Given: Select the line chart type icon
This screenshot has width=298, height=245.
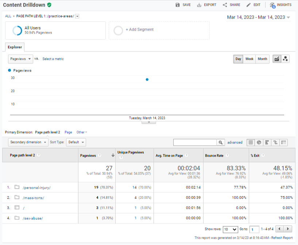Looking at the screenshot, I should 277,59.
